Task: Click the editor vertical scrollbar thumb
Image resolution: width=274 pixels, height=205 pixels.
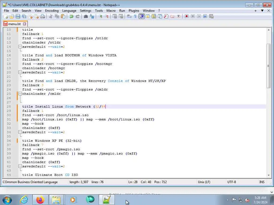Action: pyautogui.click(x=268, y=66)
